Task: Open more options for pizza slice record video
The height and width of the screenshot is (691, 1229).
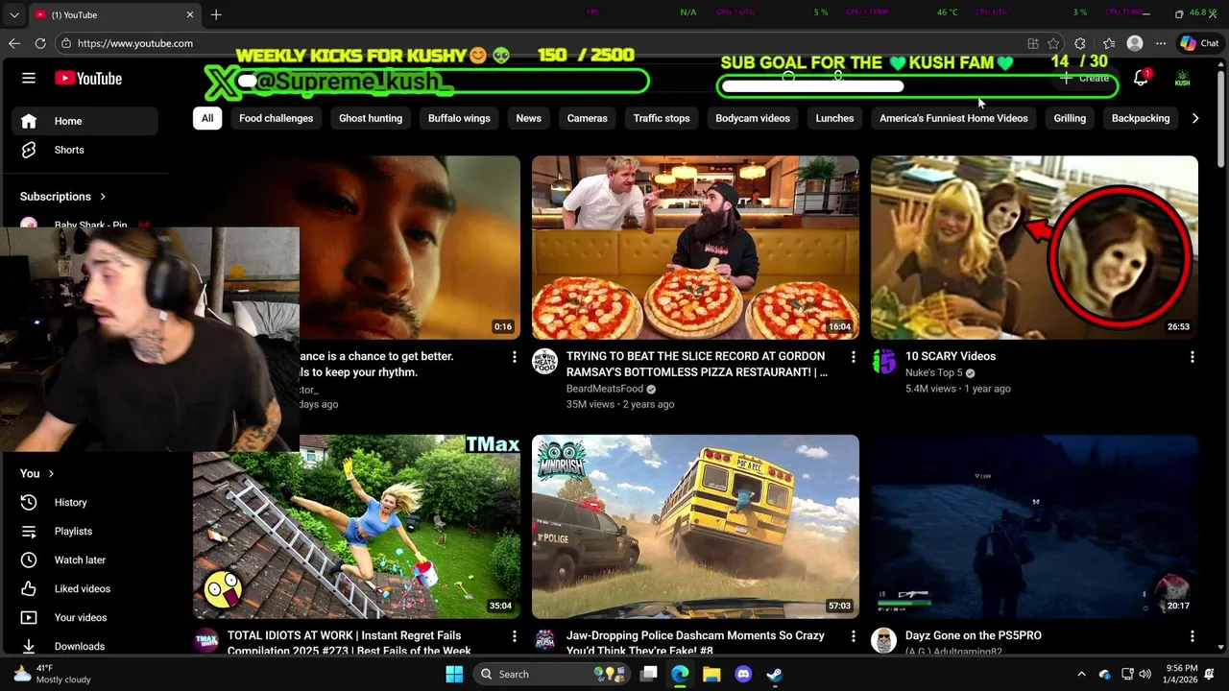Action: (853, 357)
